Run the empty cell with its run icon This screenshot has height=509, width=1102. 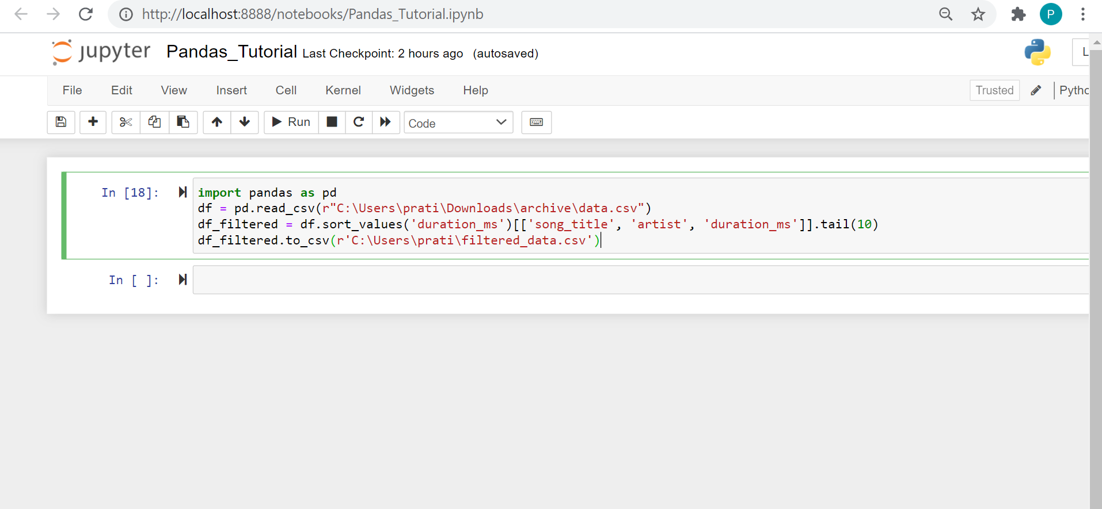[x=183, y=280]
